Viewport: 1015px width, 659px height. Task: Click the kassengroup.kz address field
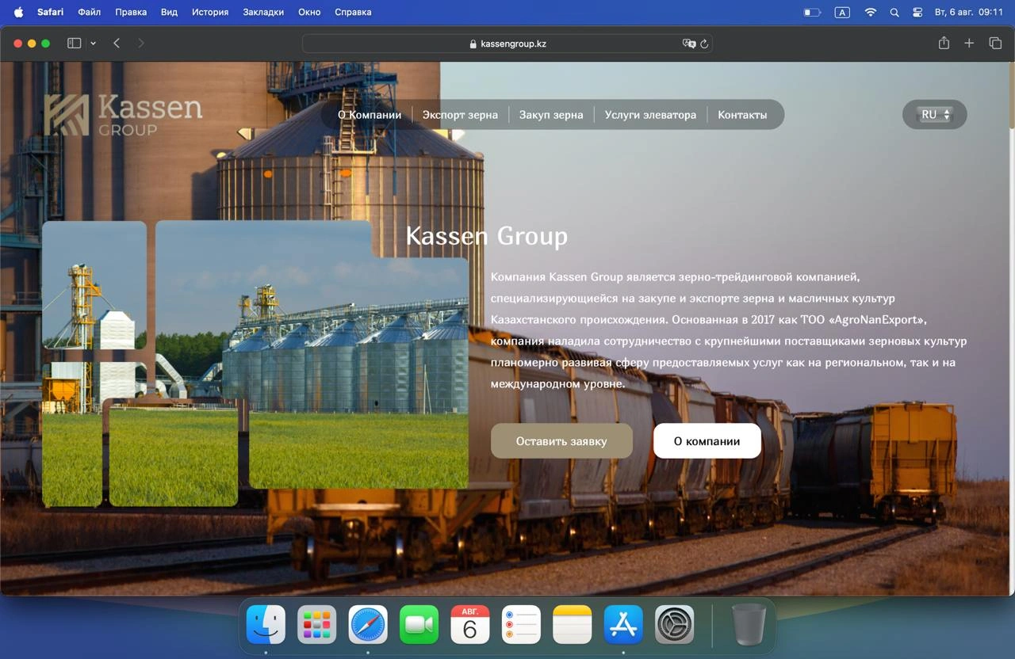click(x=507, y=44)
